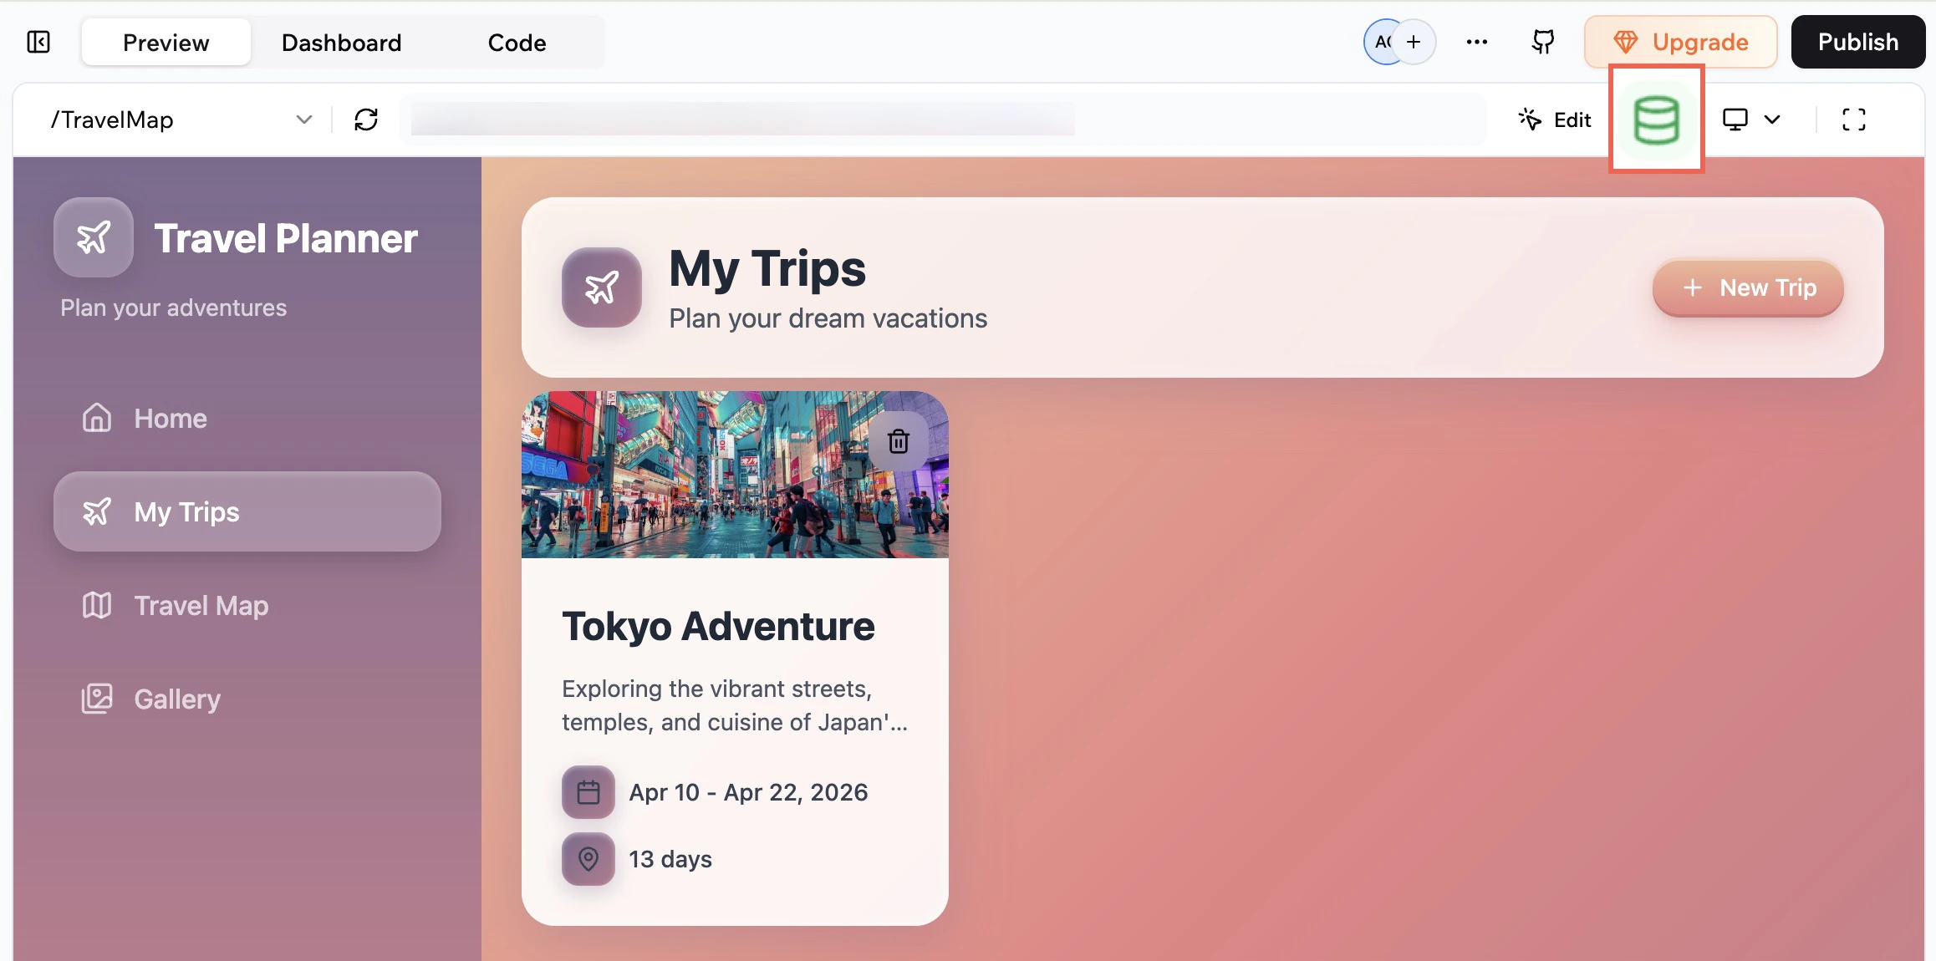
Task: Open the three-dot more options menu
Action: (x=1476, y=41)
